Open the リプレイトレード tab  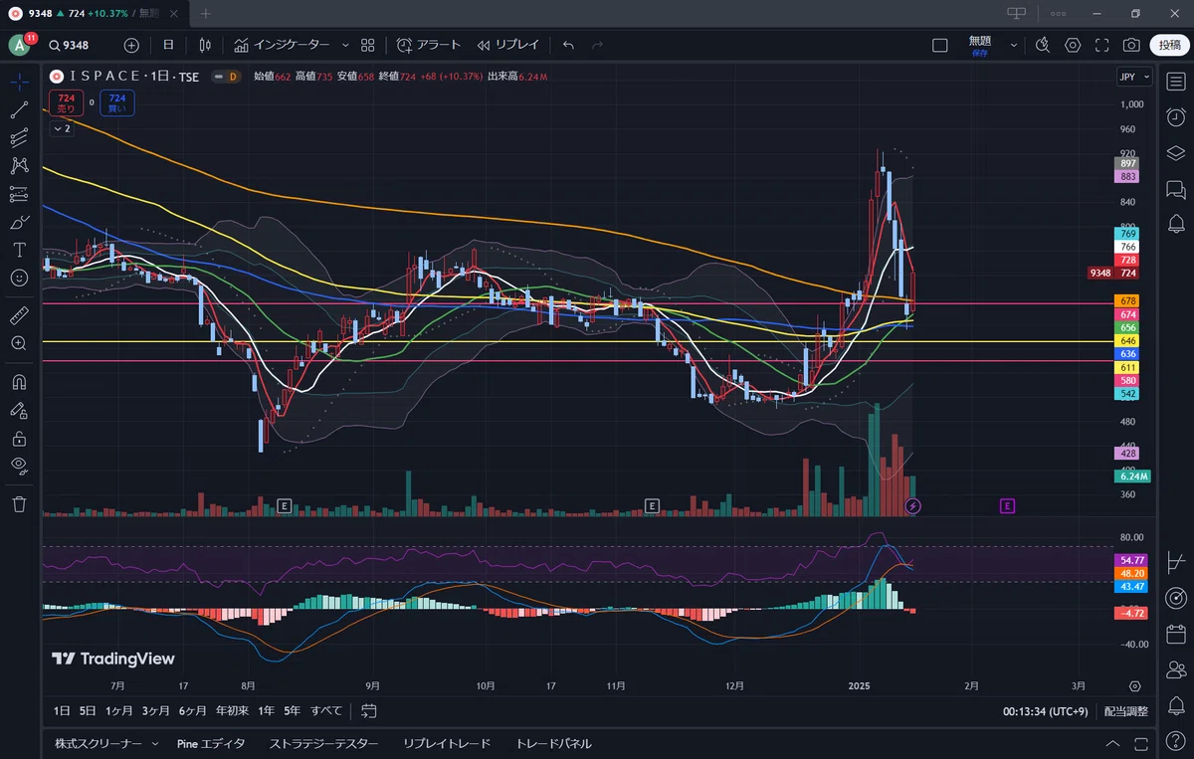(x=447, y=744)
